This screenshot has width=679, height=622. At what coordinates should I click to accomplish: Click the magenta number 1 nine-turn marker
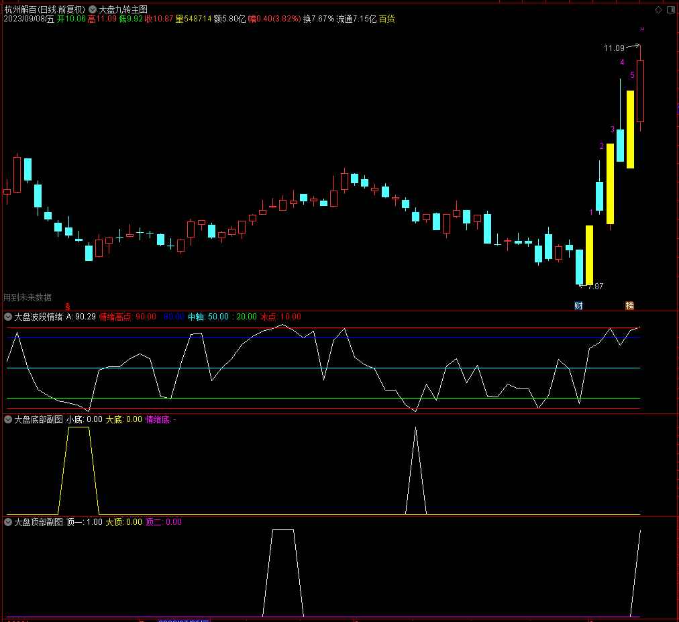591,212
